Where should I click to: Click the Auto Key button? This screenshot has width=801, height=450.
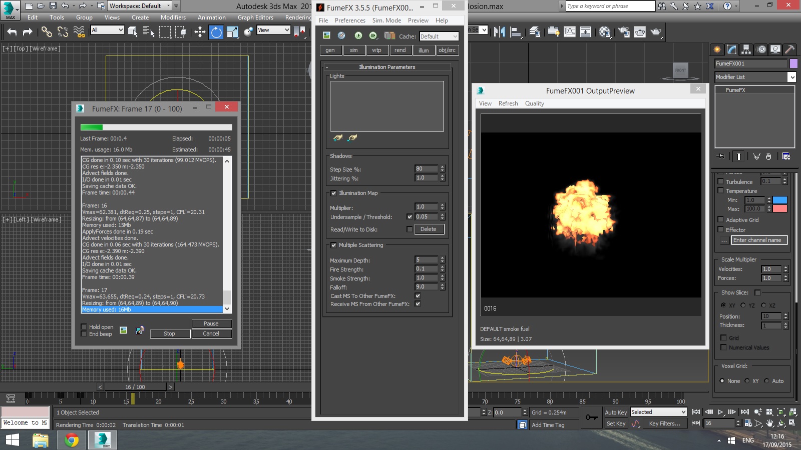[615, 412]
